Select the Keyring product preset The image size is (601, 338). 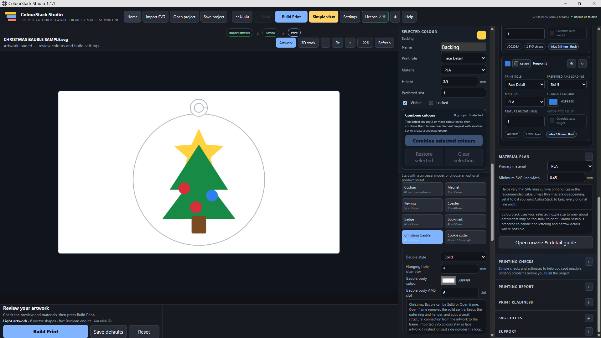coord(422,205)
